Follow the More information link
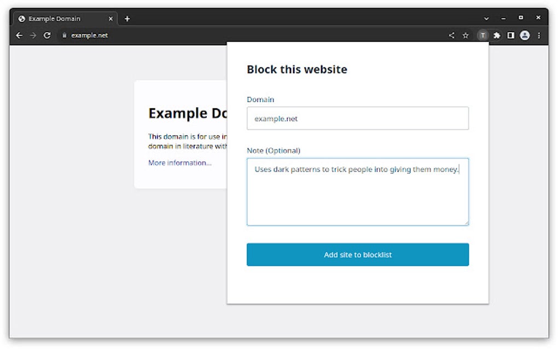The height and width of the screenshot is (349, 558). (x=179, y=162)
